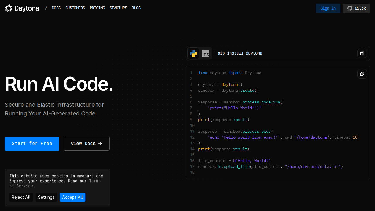Open the Docs menu item
The width and height of the screenshot is (375, 211).
[56, 8]
